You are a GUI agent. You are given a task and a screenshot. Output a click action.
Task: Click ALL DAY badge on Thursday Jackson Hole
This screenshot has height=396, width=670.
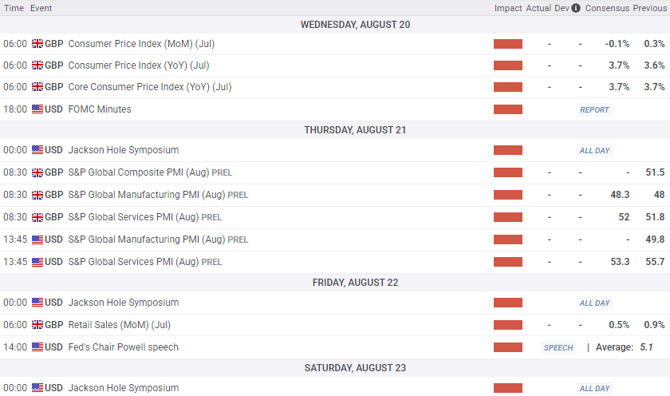click(594, 150)
